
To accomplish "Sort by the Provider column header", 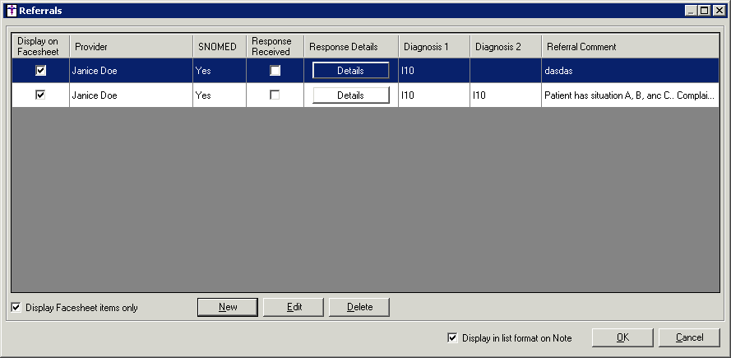I will point(131,47).
